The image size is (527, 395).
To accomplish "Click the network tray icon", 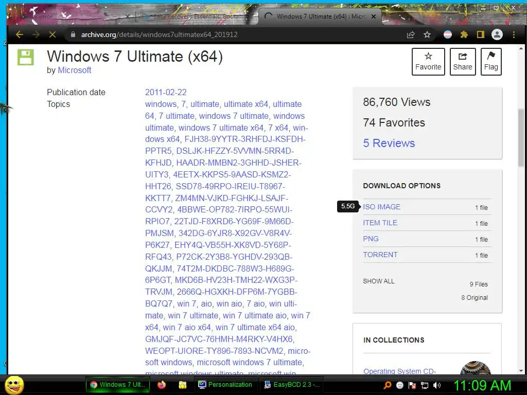I will click(425, 385).
